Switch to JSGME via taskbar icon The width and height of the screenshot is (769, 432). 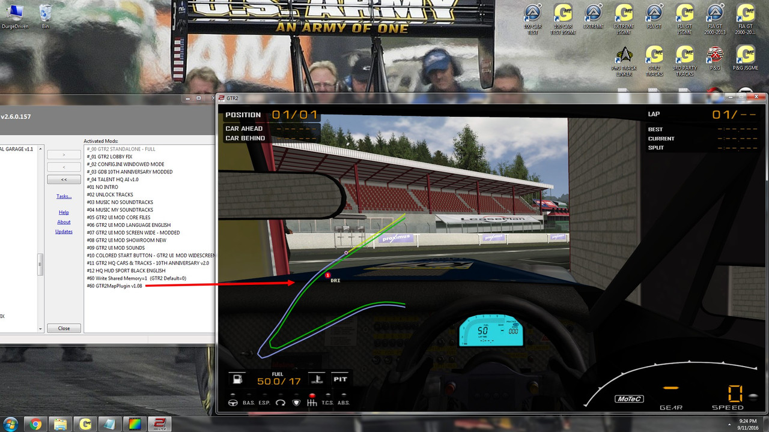tap(85, 424)
